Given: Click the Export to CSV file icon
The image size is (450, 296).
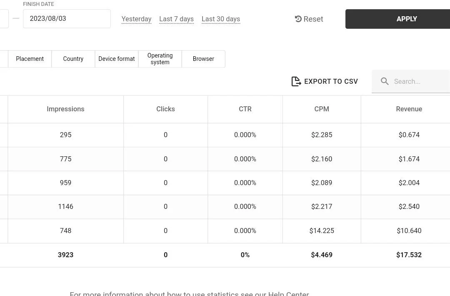Looking at the screenshot, I should tap(296, 81).
